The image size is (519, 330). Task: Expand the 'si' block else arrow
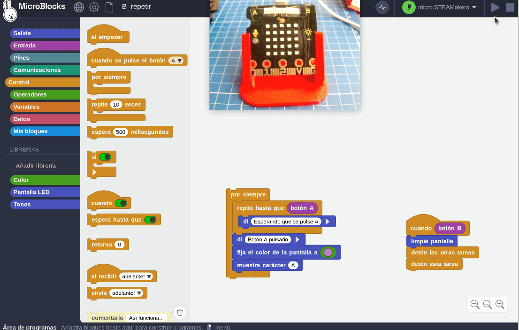(x=94, y=172)
